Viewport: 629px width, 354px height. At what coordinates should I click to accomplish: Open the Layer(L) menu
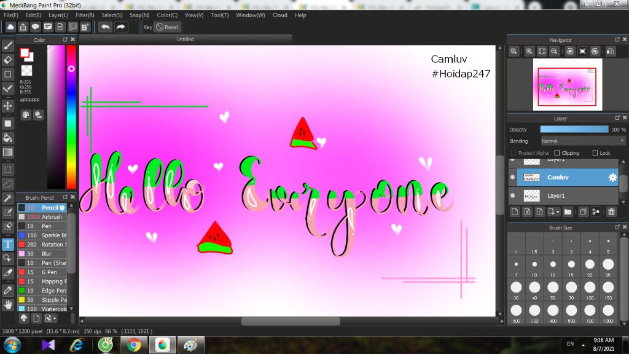(x=58, y=15)
